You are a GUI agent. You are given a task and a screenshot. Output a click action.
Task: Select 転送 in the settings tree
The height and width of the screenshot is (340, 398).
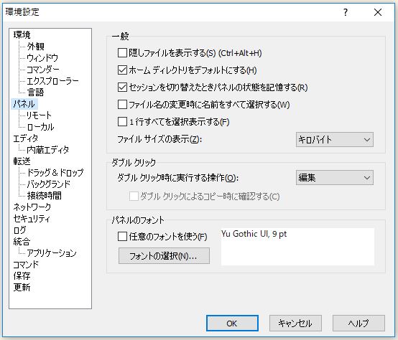pos(22,161)
